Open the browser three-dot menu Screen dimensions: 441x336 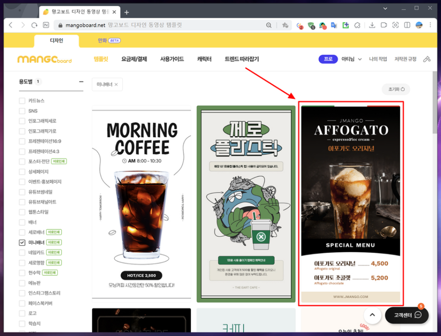(x=430, y=25)
